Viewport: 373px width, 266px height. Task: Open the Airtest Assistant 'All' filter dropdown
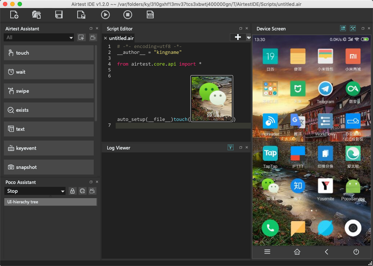pyautogui.click(x=39, y=37)
